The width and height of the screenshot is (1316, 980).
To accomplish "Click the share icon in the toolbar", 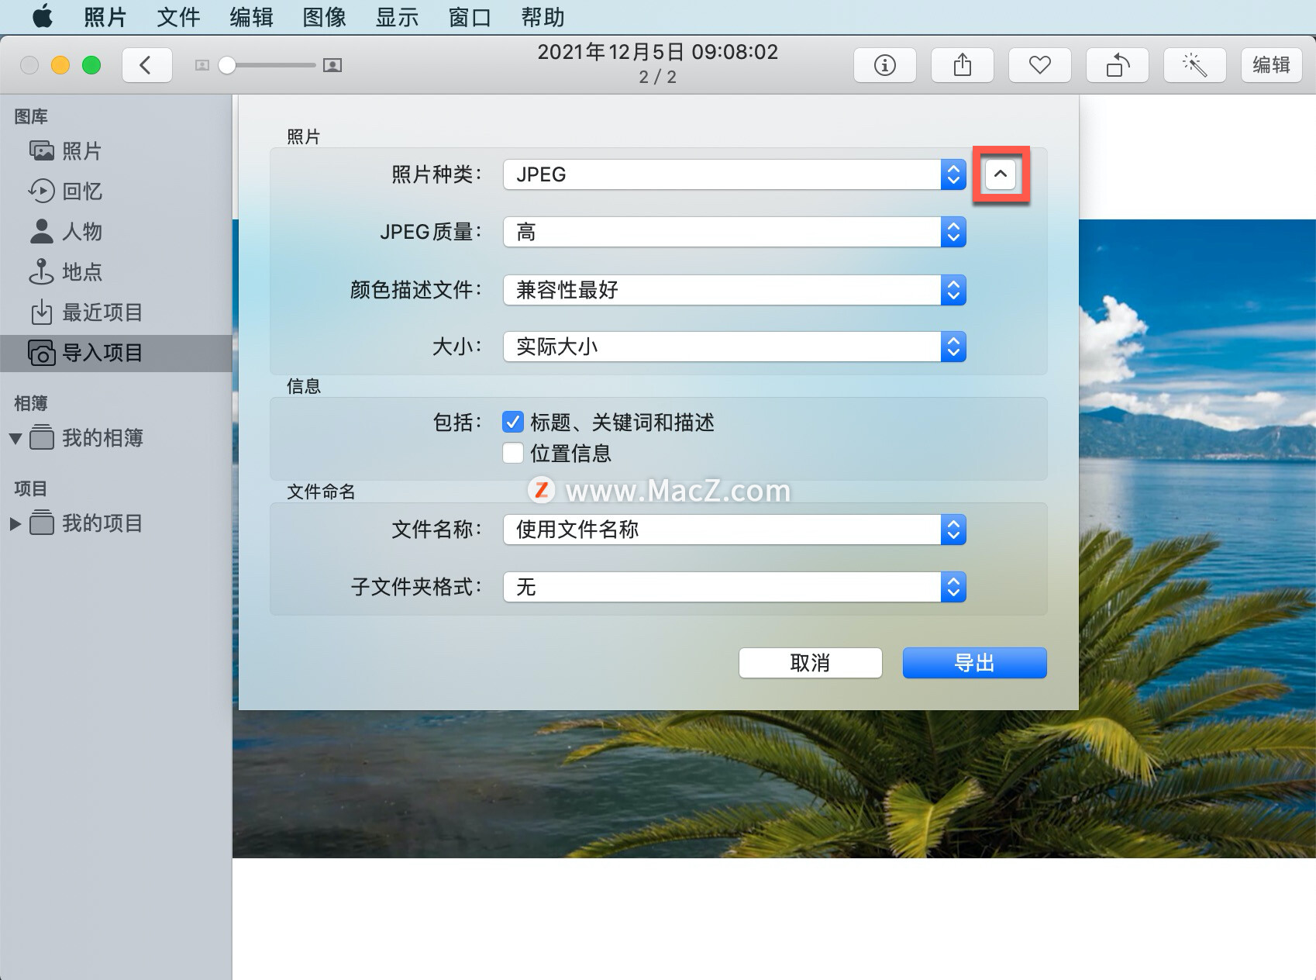I will (x=962, y=65).
